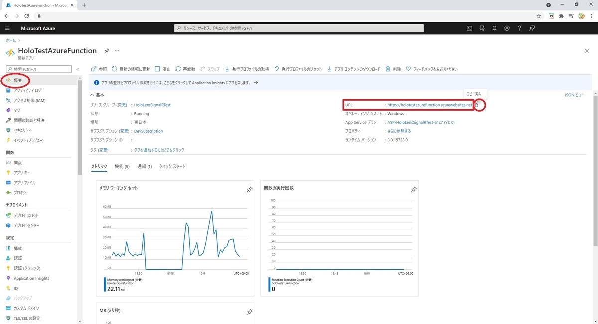The height and width of the screenshot is (324, 598).
Task: Open DevSubscription link
Action: coord(149,131)
